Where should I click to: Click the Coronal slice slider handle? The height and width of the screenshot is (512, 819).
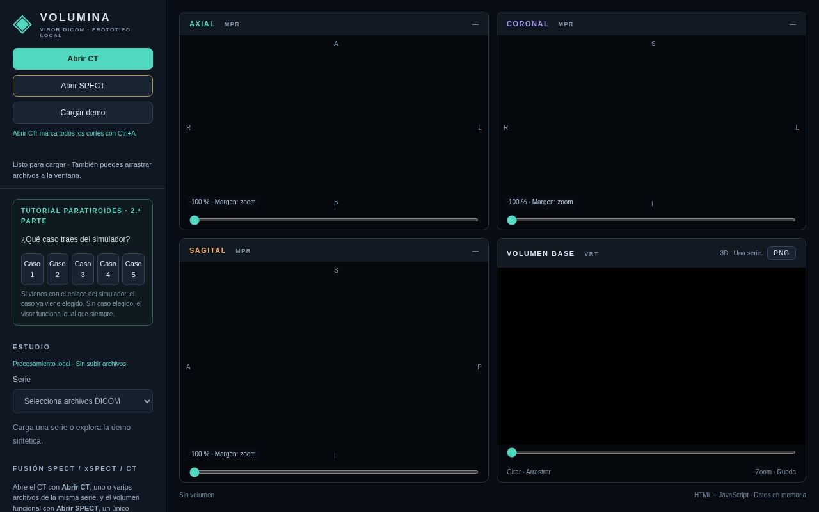tap(512, 220)
